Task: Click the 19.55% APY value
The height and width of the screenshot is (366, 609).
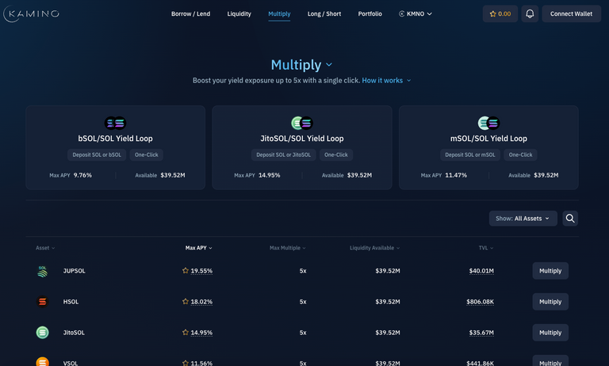Action: coord(201,271)
